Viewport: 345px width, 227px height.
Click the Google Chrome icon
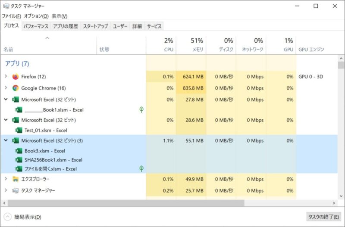(x=16, y=88)
